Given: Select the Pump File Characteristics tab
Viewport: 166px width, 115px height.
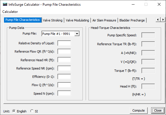Looking at the screenshot, I should tap(23, 20).
